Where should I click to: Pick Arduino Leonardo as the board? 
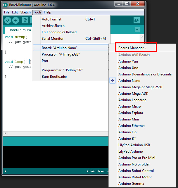132,100
